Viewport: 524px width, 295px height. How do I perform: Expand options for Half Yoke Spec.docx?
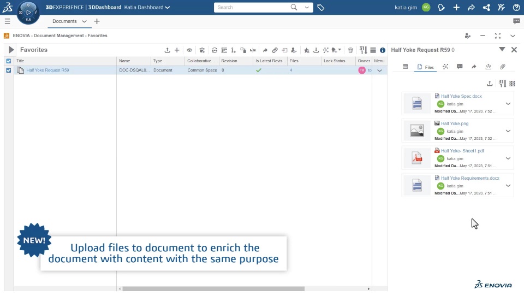508,104
